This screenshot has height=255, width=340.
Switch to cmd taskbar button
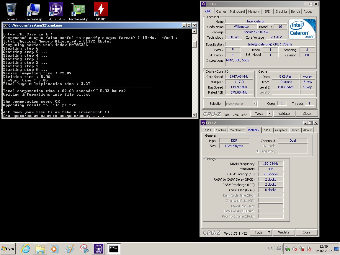pyautogui.click(x=114, y=249)
